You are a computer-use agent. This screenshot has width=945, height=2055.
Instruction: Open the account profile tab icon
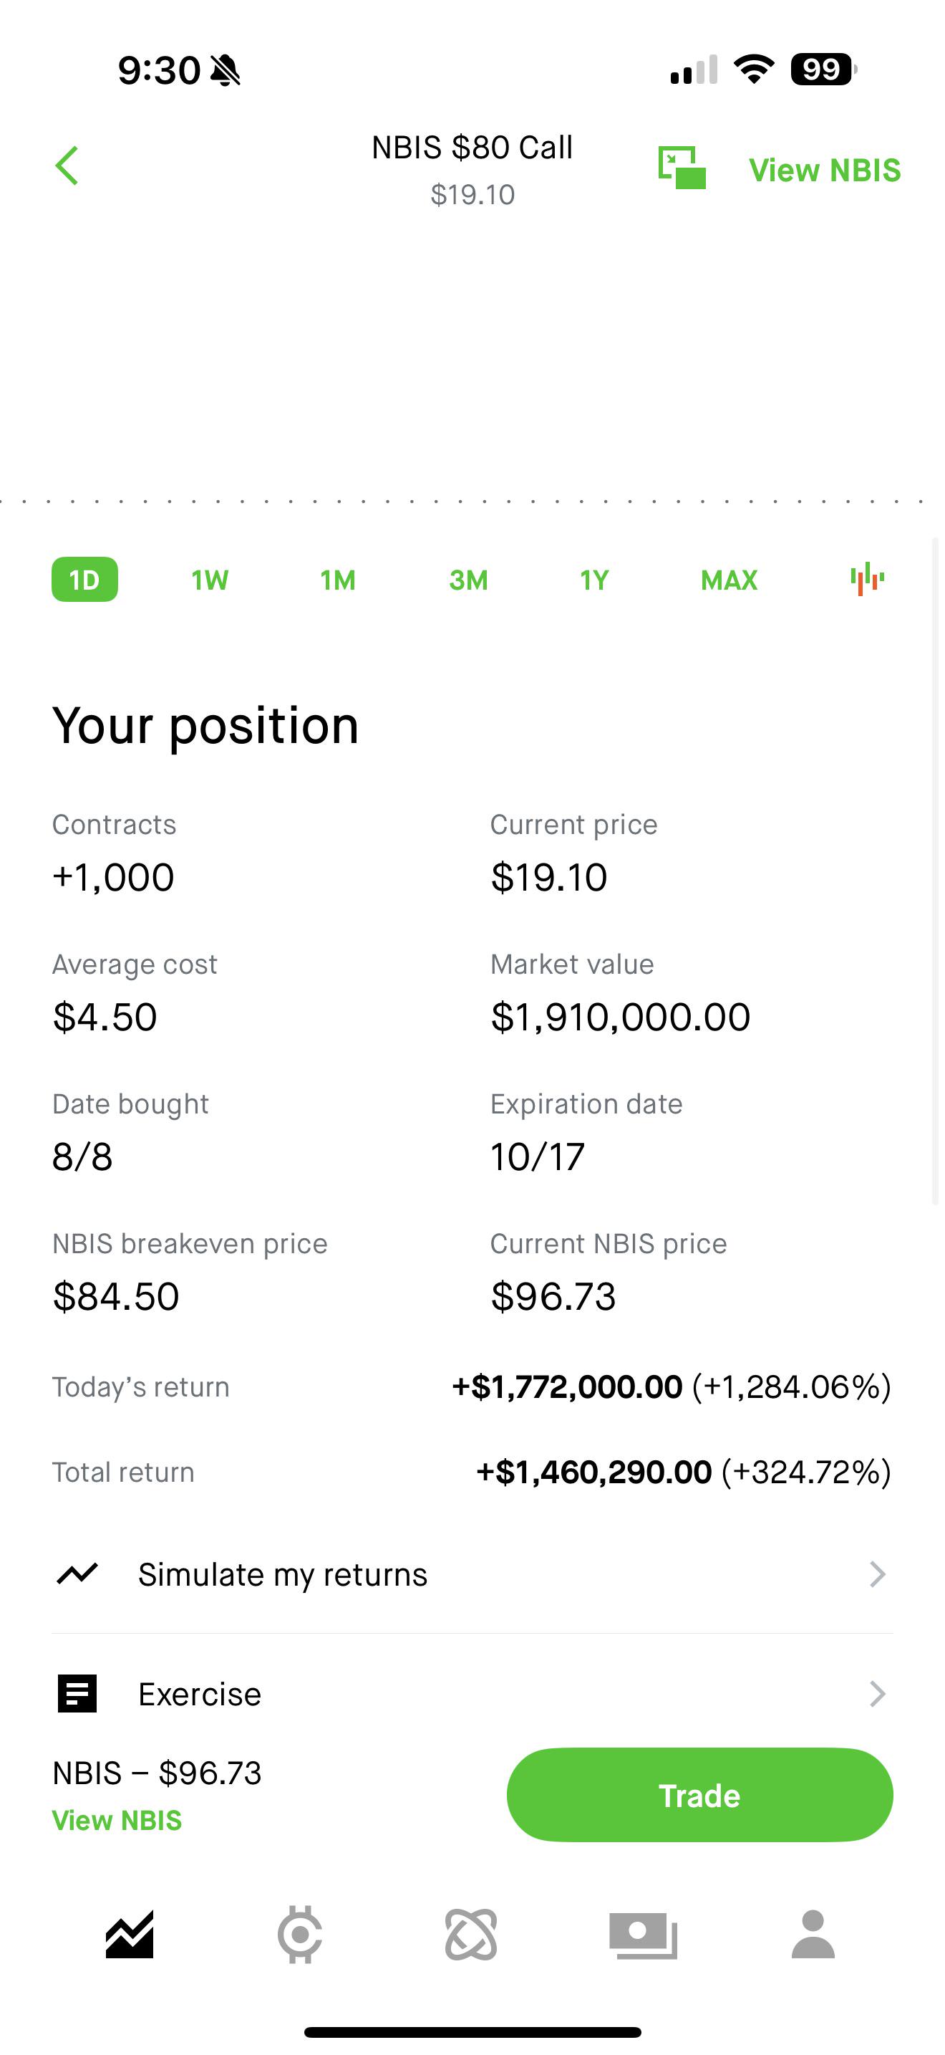coord(813,1935)
